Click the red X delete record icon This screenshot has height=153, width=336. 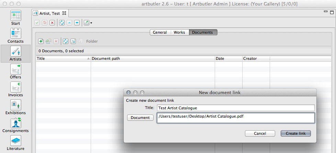[x=52, y=23]
